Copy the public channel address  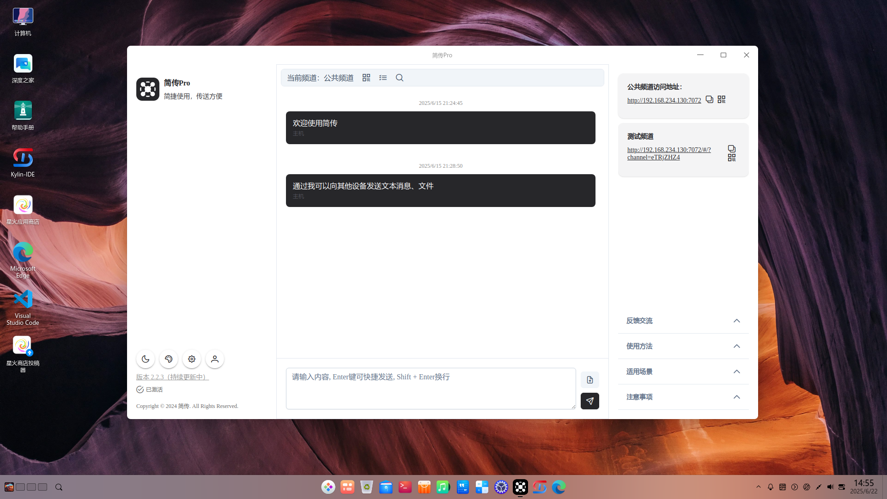pyautogui.click(x=710, y=99)
